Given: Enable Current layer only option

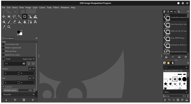Looking at the screenshot, I should 3,44.
